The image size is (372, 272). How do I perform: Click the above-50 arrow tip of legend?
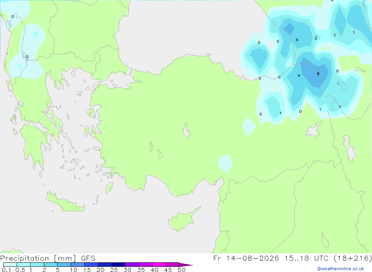186,265
